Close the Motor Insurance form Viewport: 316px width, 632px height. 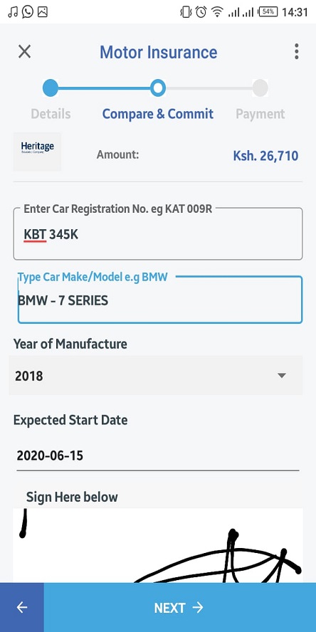point(25,51)
